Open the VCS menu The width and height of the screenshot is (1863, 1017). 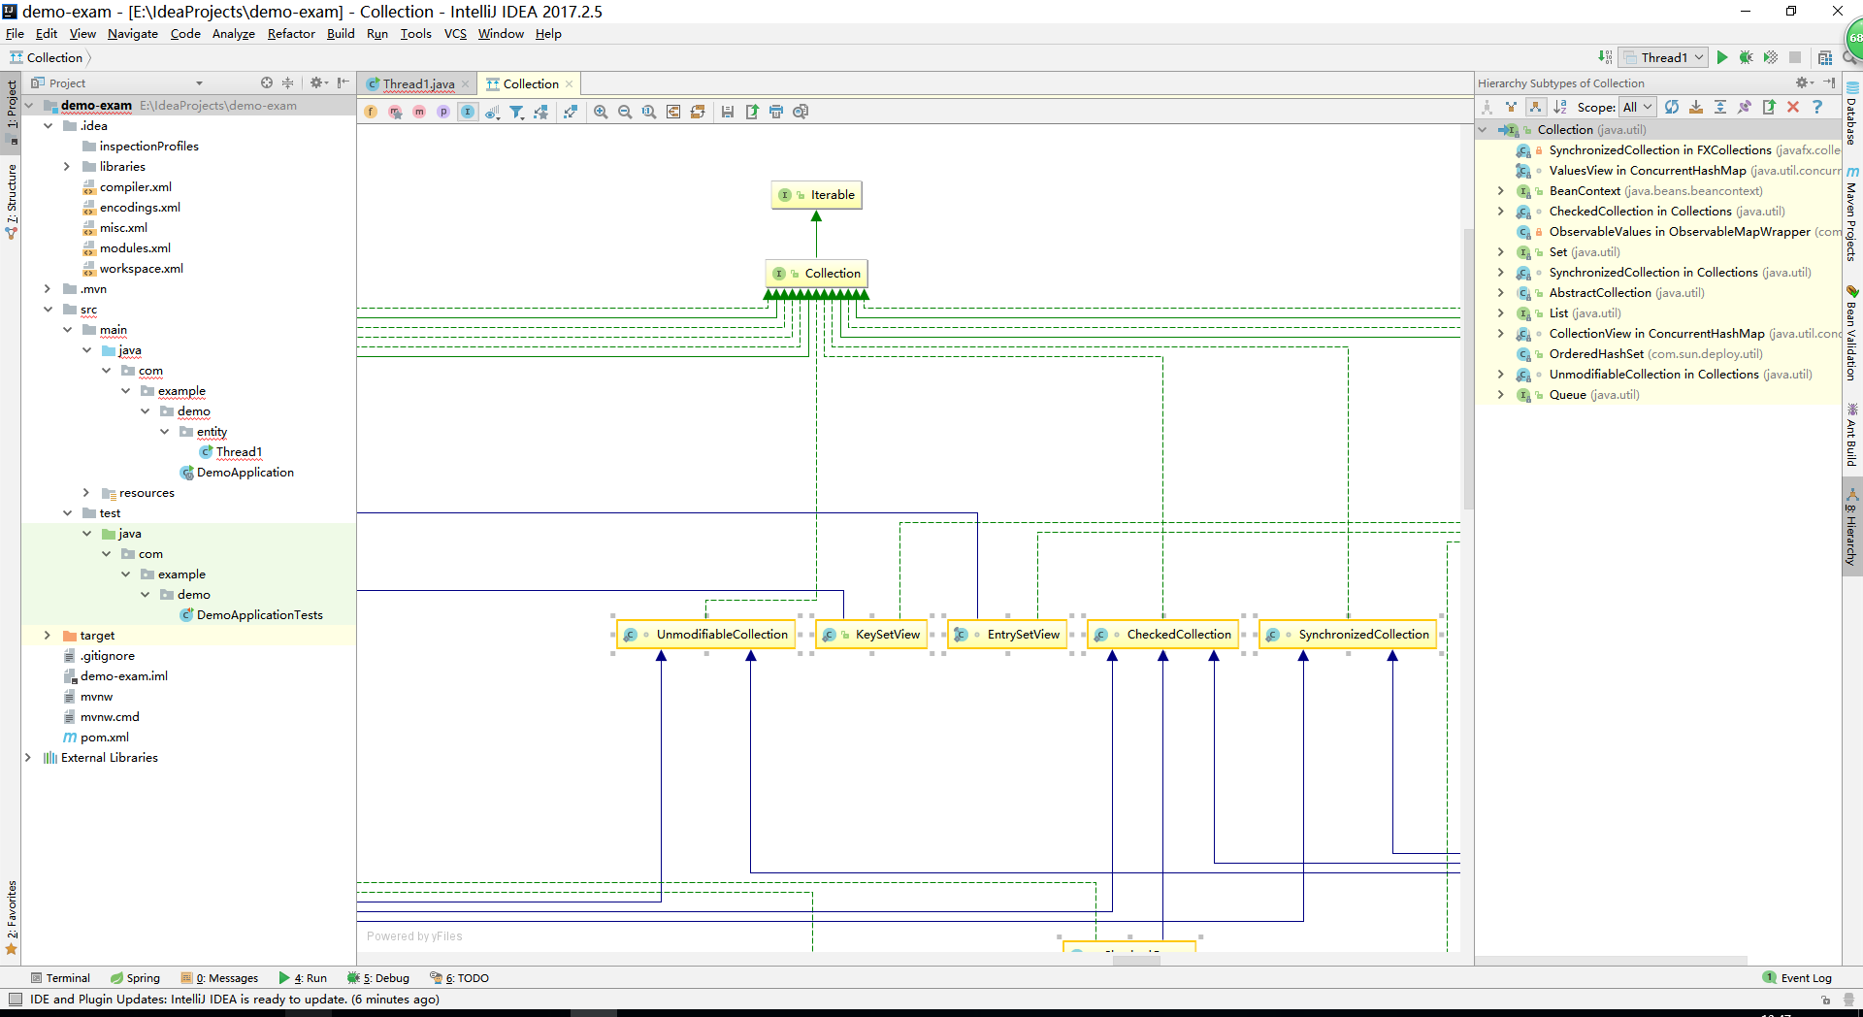click(x=455, y=34)
